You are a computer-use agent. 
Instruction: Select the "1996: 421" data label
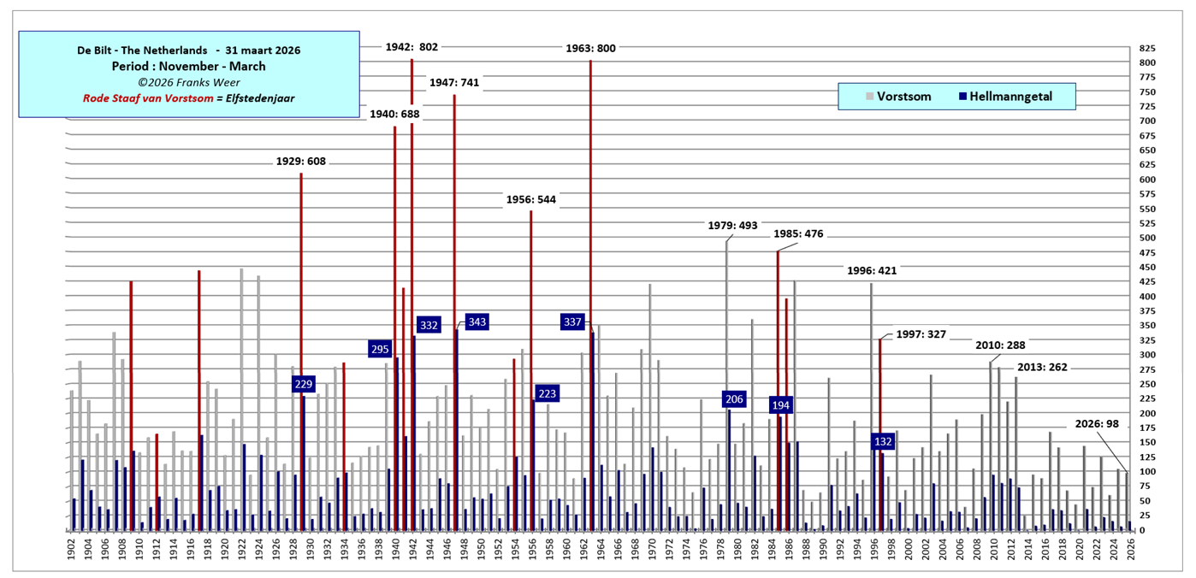(871, 270)
